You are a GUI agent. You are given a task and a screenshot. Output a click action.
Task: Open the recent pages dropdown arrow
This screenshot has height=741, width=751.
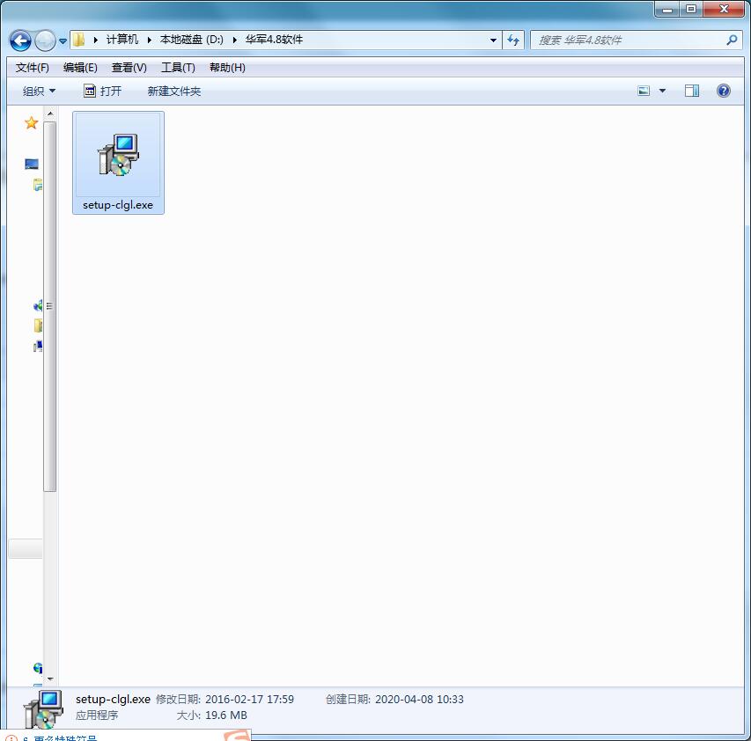[63, 41]
